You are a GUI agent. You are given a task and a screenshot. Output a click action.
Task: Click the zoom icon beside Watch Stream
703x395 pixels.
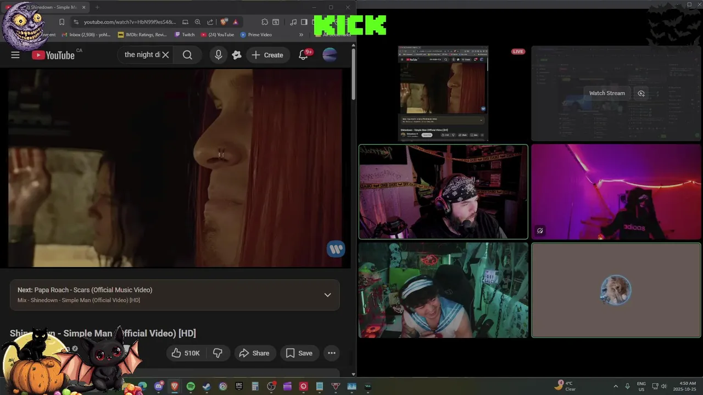pos(641,93)
